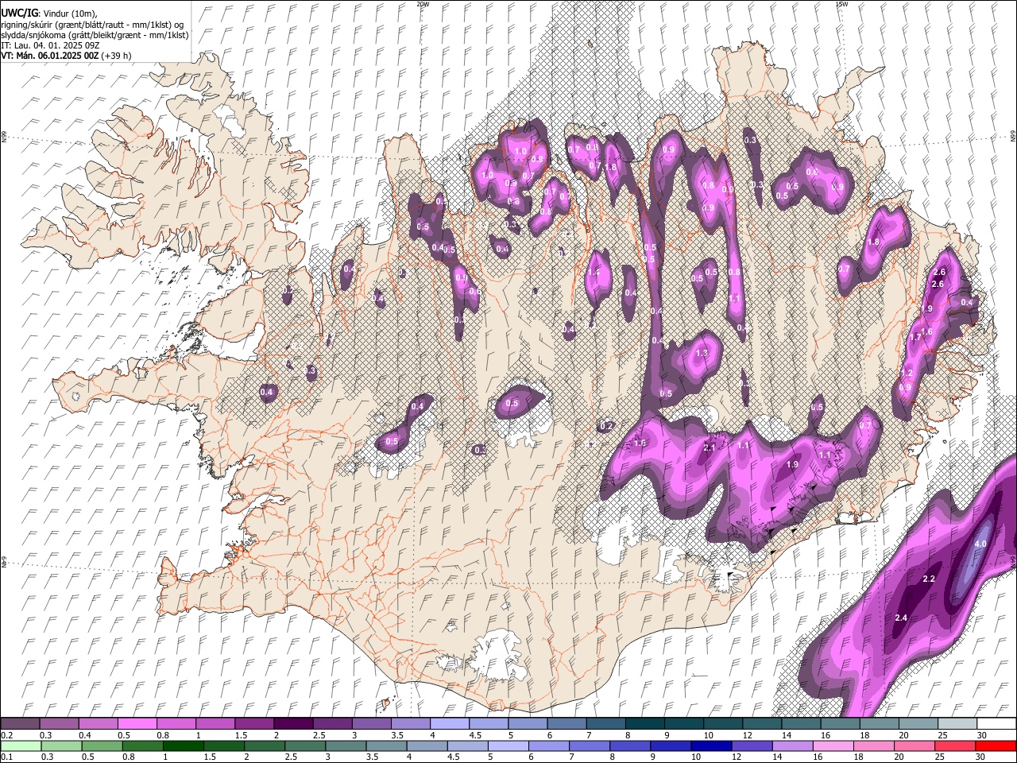Click the "9" label in the rain legend row
Image resolution: width=1017 pixels, height=763 pixels.
pos(654,757)
